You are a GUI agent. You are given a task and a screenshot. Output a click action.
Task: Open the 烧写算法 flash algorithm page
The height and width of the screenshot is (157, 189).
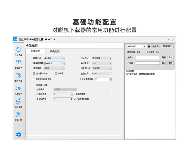point(18,103)
